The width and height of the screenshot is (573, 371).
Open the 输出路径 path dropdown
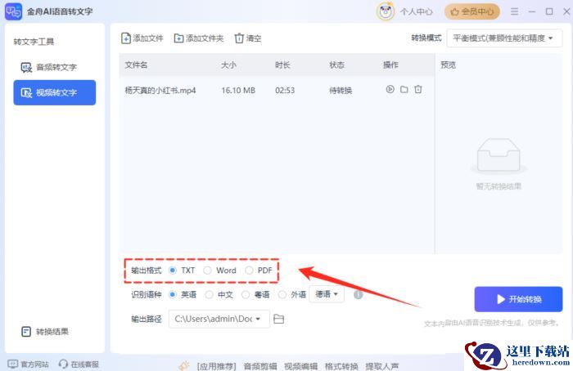pyautogui.click(x=219, y=319)
